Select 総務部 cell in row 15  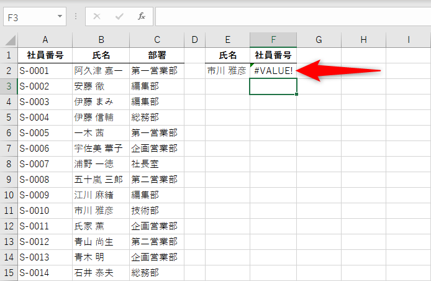click(157, 273)
